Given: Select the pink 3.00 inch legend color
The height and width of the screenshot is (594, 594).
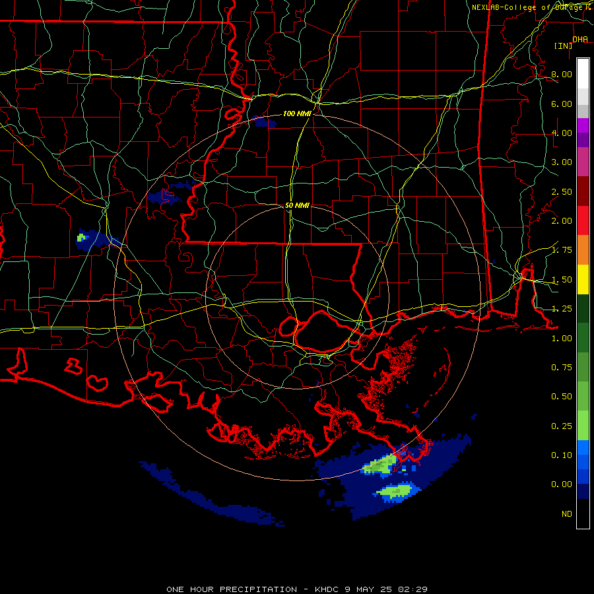Looking at the screenshot, I should click(x=583, y=162).
